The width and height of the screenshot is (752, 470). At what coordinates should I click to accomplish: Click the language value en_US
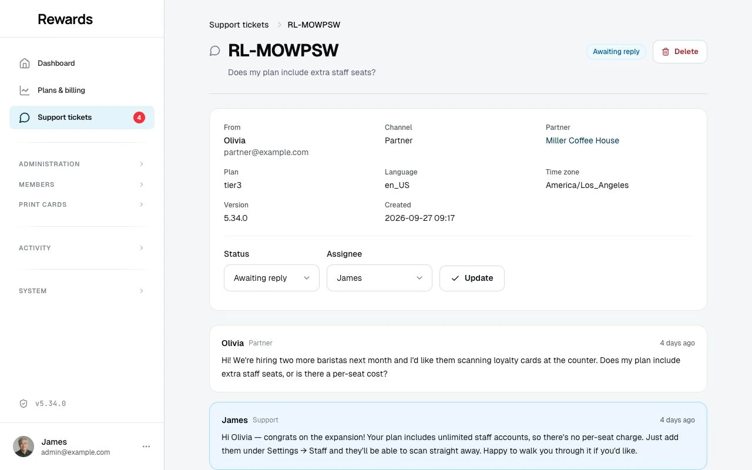(x=397, y=185)
